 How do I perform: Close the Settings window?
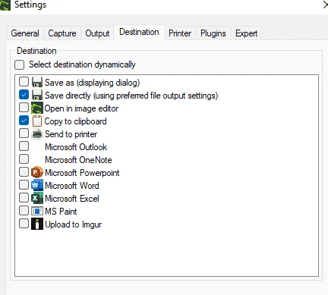pos(325,5)
